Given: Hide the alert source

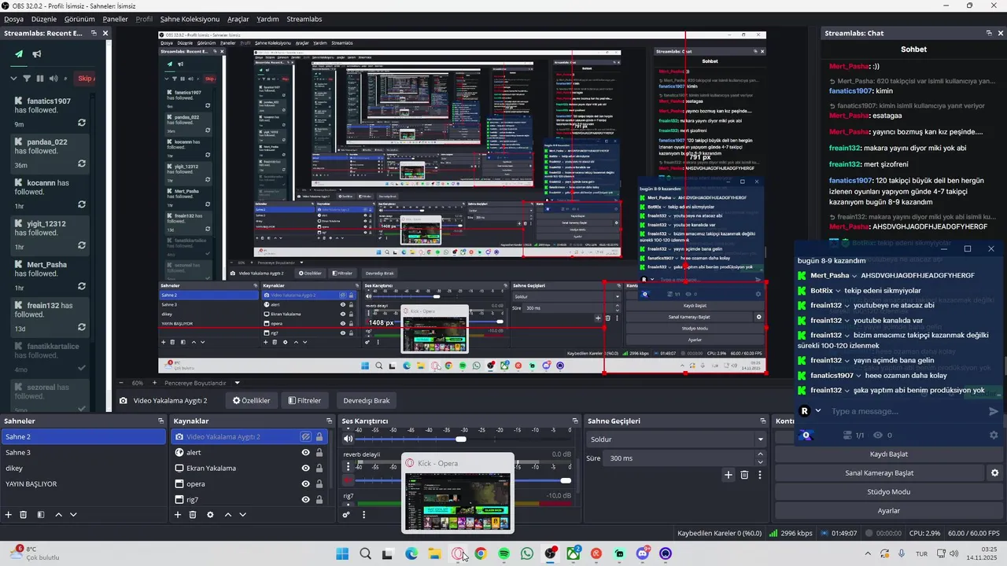Looking at the screenshot, I should (x=306, y=453).
